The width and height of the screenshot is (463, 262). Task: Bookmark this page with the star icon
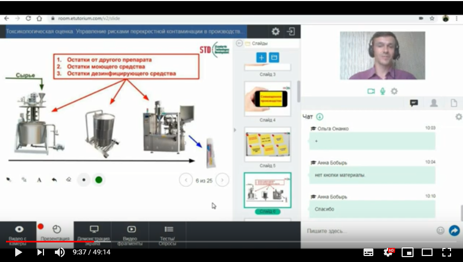[x=432, y=18]
